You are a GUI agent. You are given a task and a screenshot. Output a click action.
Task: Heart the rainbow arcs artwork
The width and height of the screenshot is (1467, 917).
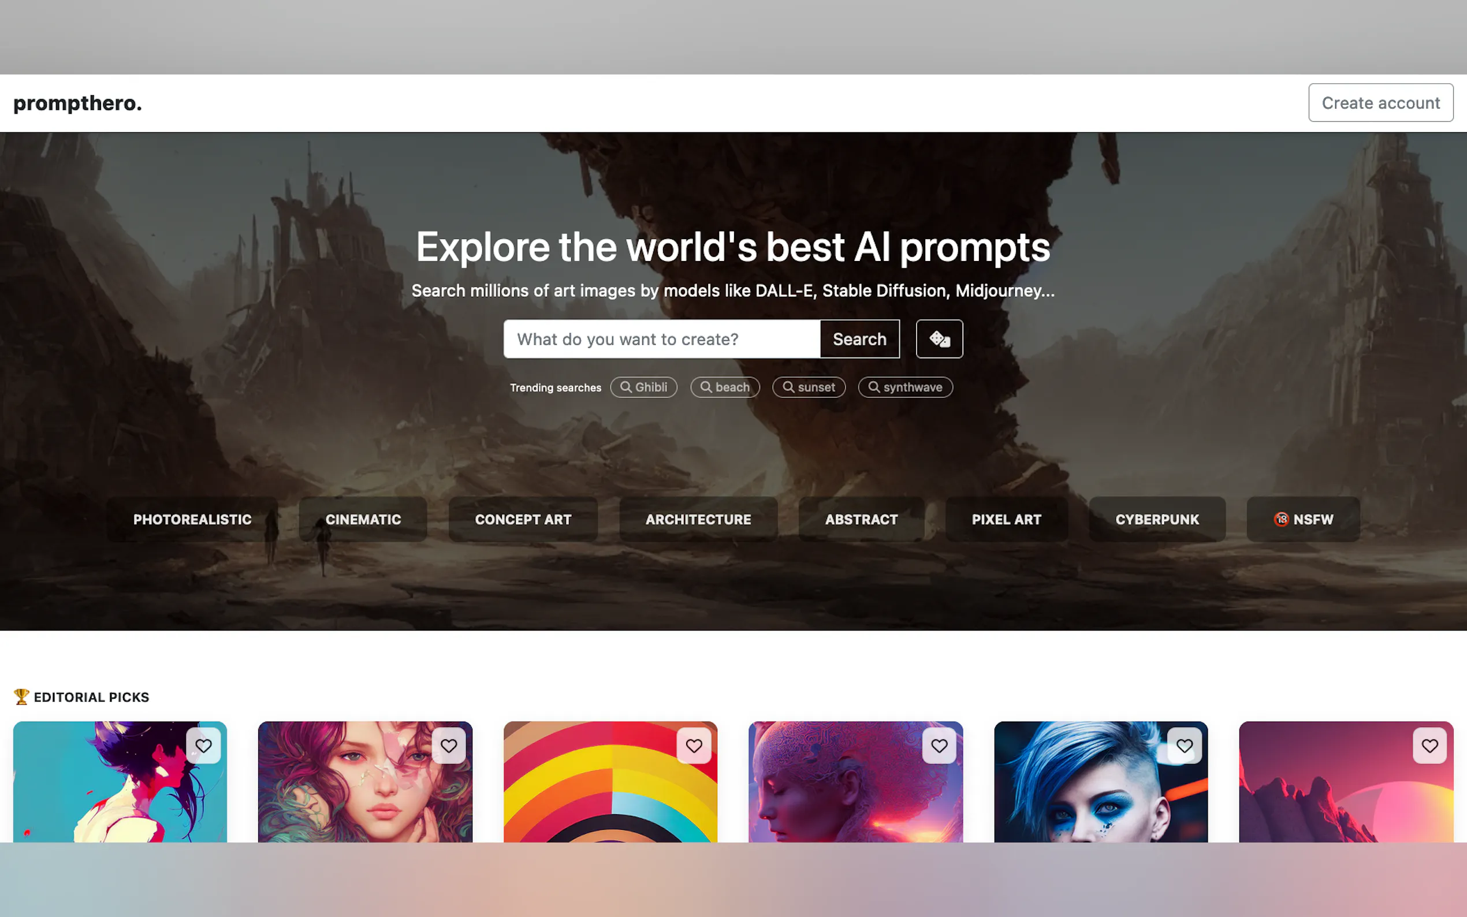pyautogui.click(x=694, y=745)
